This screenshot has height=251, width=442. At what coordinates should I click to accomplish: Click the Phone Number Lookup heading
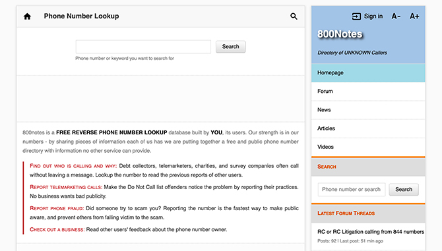coord(81,16)
